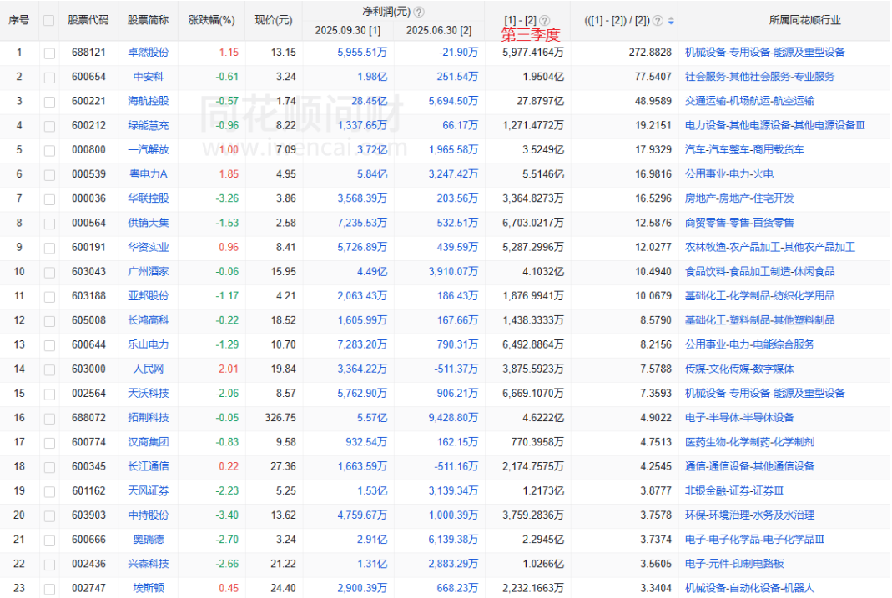The width and height of the screenshot is (892, 598).
Task: Open 一汽解放 stock name link
Action: pos(148,150)
